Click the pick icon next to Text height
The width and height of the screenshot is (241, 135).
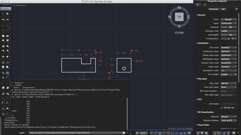(x=235, y=74)
